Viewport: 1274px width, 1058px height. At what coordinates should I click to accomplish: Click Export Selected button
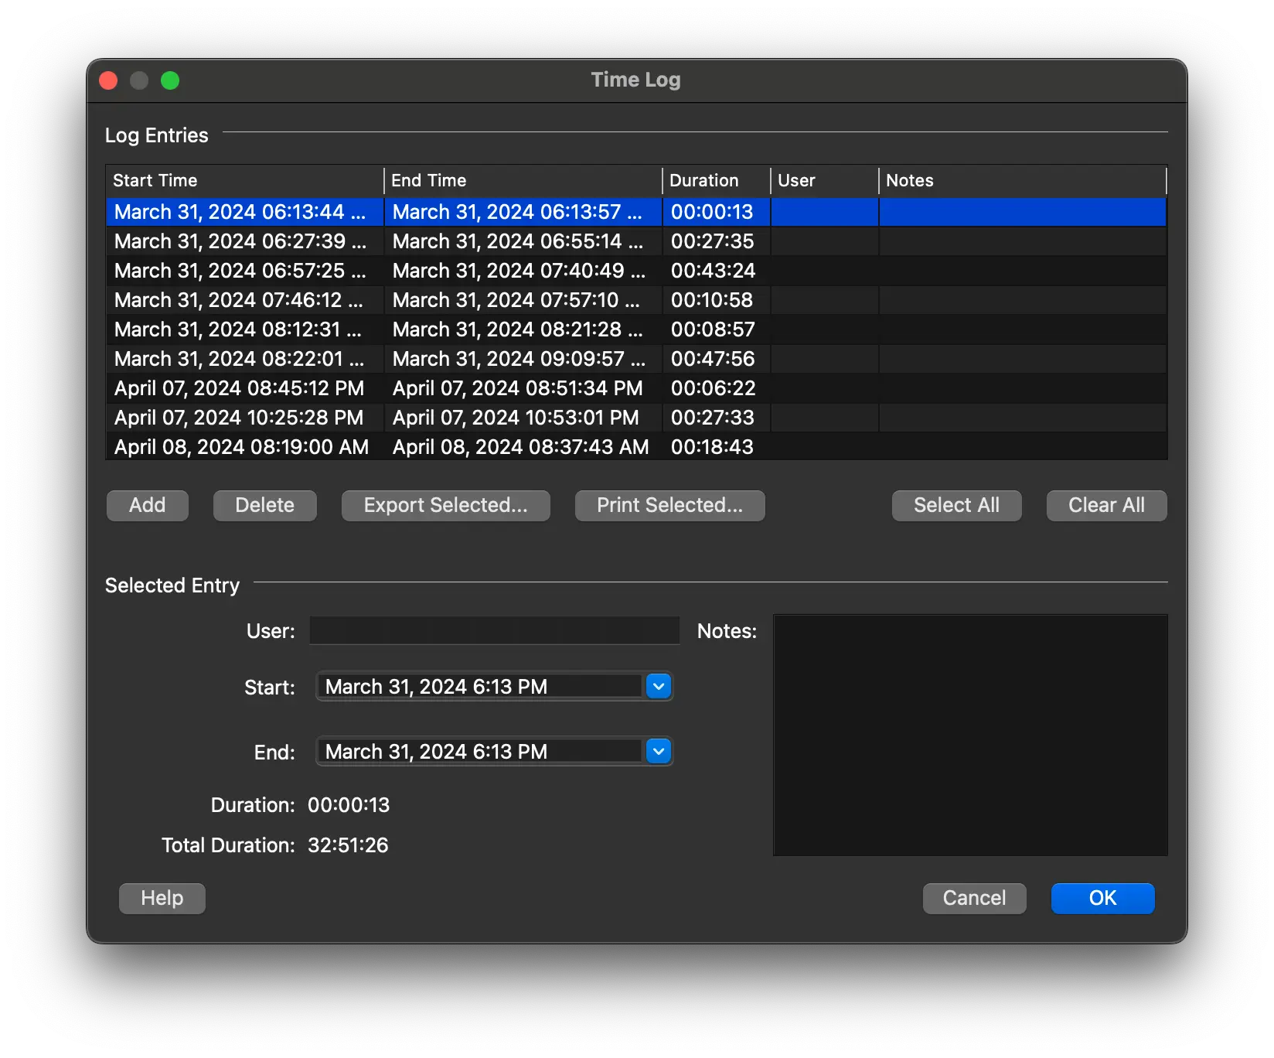click(445, 506)
